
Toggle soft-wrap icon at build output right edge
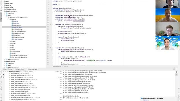pyautogui.click(x=177, y=72)
